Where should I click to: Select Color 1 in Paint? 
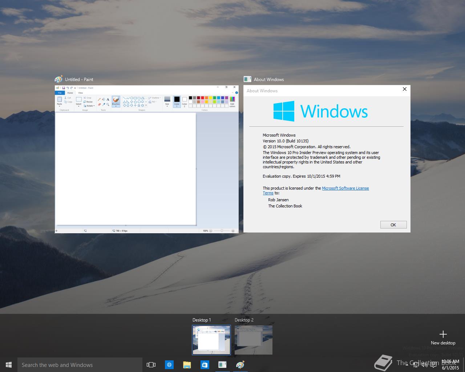[177, 102]
